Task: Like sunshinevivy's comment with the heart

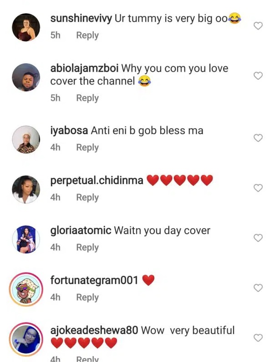Action: [x=258, y=26]
